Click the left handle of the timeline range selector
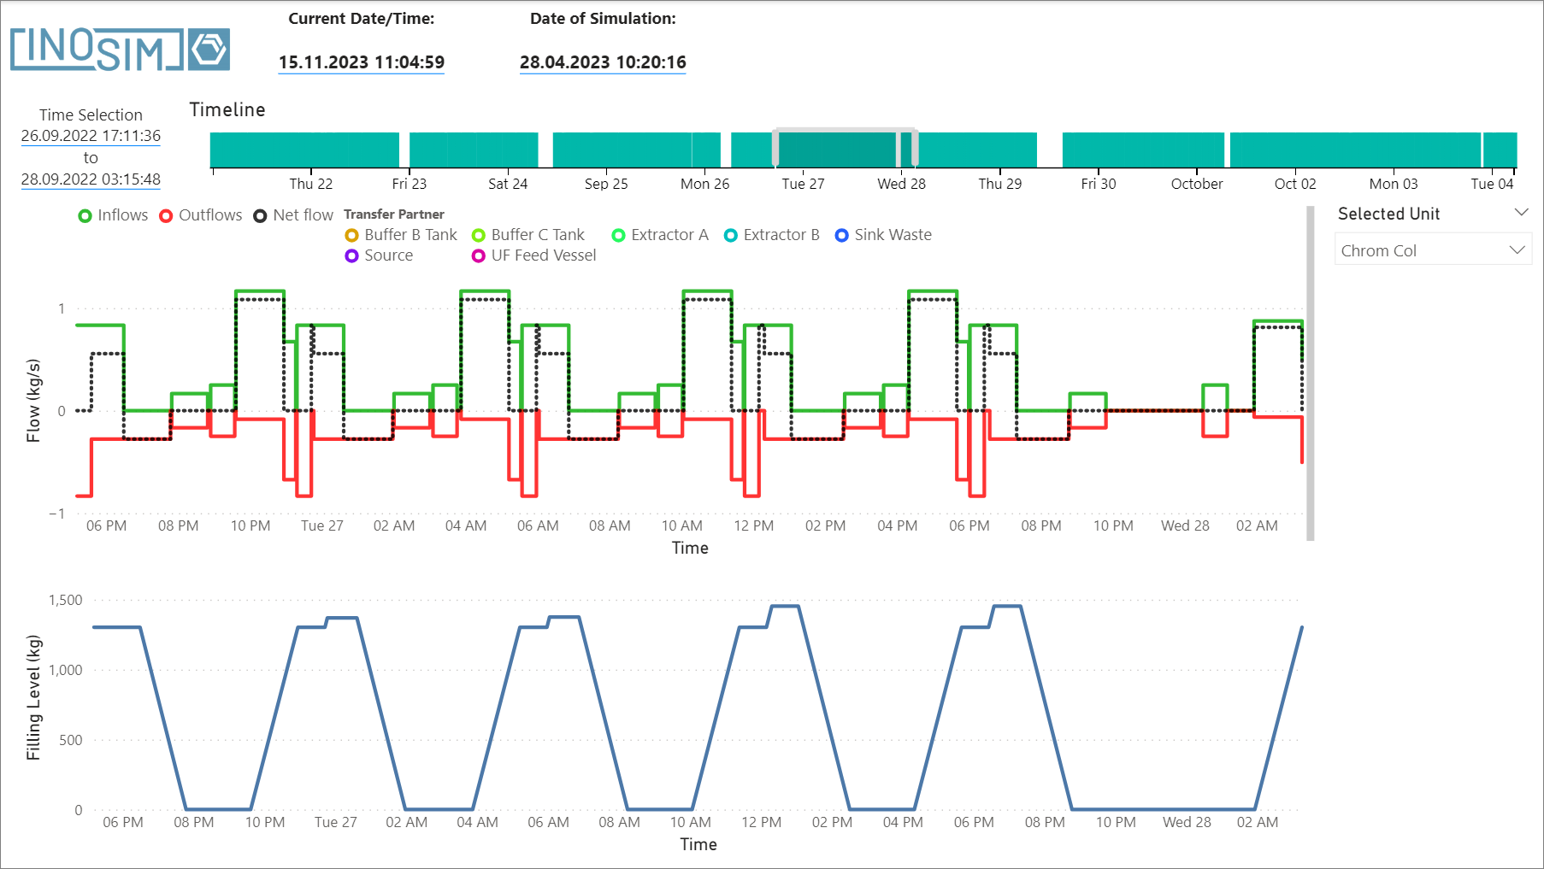The image size is (1544, 869). coord(775,147)
